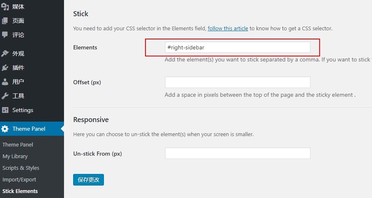The width and height of the screenshot is (372, 198).
Task: Click the Users (用户) person icon
Action: 5,82
